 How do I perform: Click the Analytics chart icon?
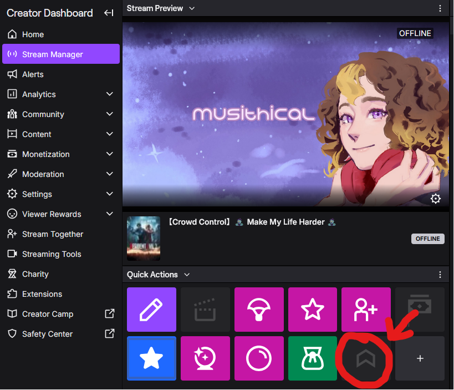(12, 94)
